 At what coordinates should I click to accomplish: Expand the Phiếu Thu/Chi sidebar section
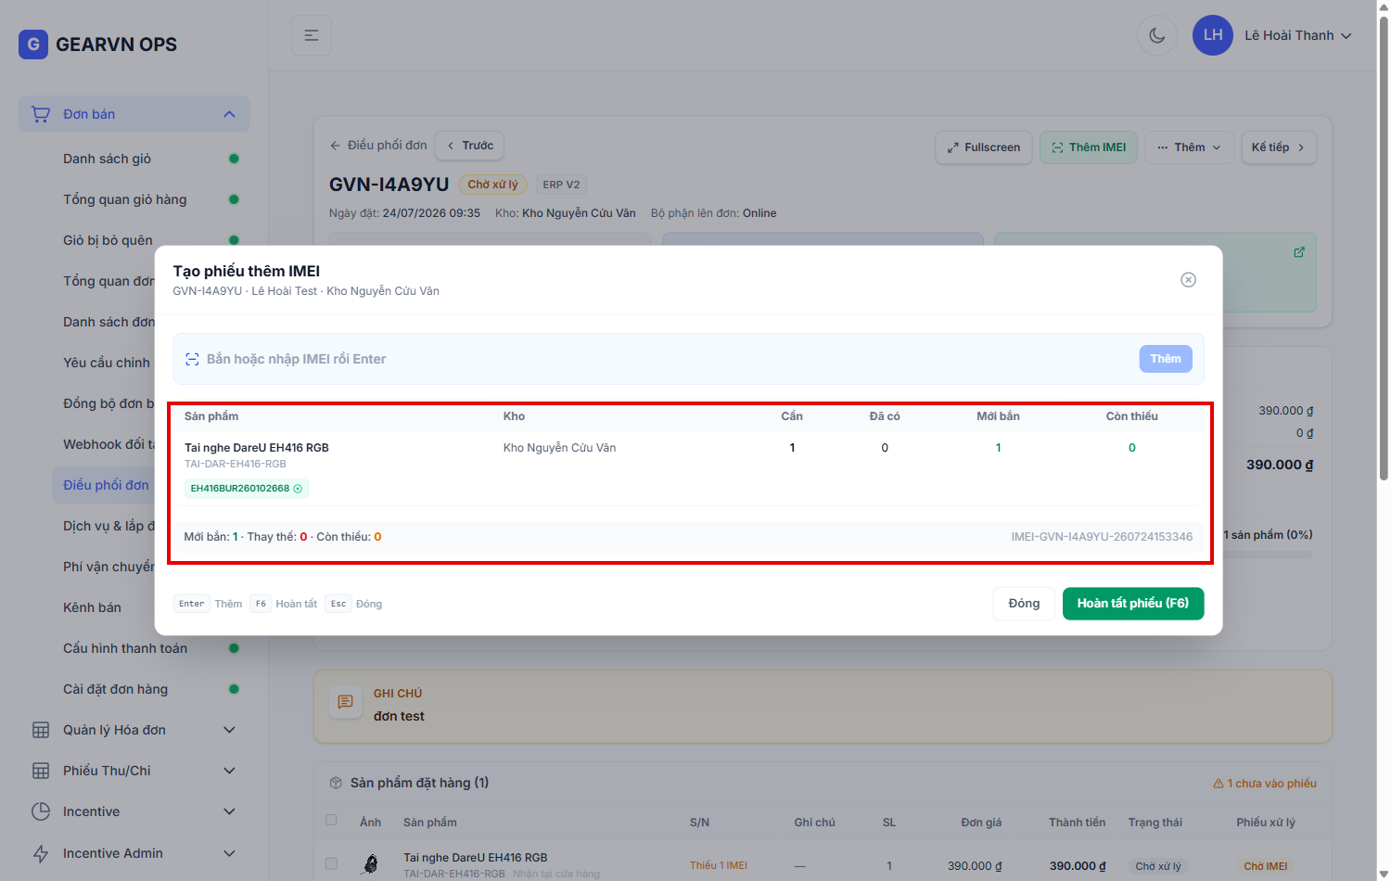point(134,771)
